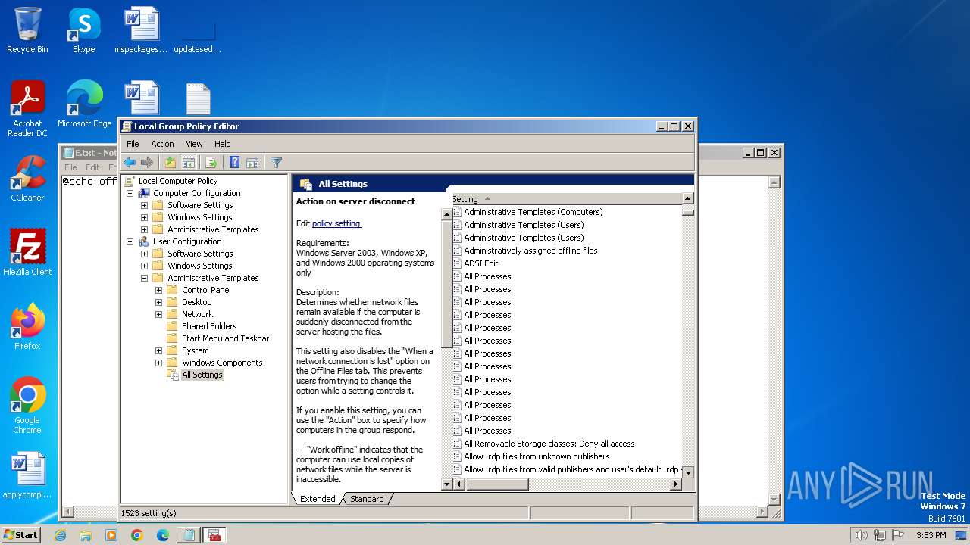The image size is (970, 545).
Task: Open the Help menu
Action: tap(222, 144)
